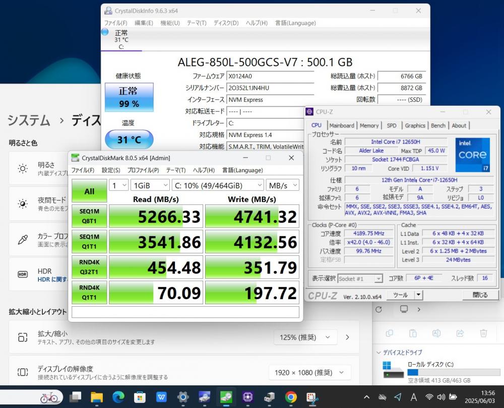504x408 pixels.
Task: Click the blue health status circle for drive C:
Action: 105,32
